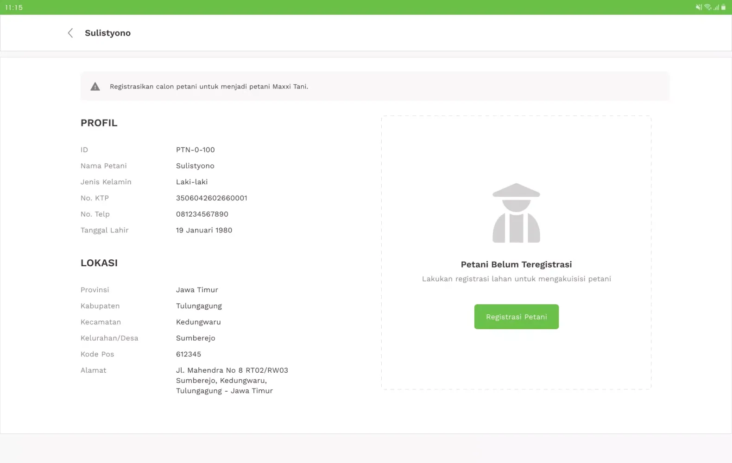Tap the muted sound status icon
The height and width of the screenshot is (463, 732).
[699, 7]
